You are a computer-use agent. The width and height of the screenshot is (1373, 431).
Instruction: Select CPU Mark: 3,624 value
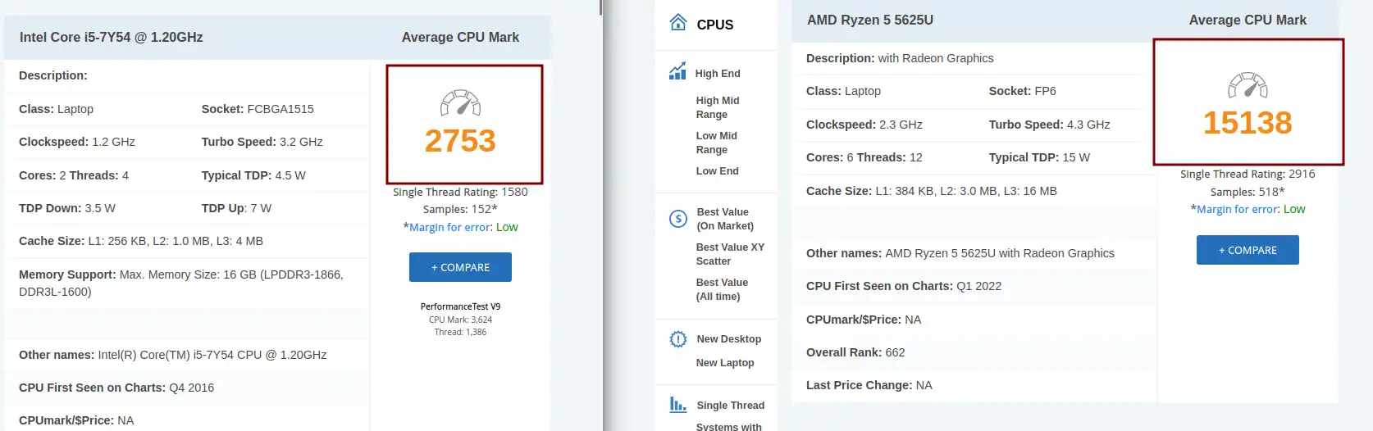(x=460, y=320)
